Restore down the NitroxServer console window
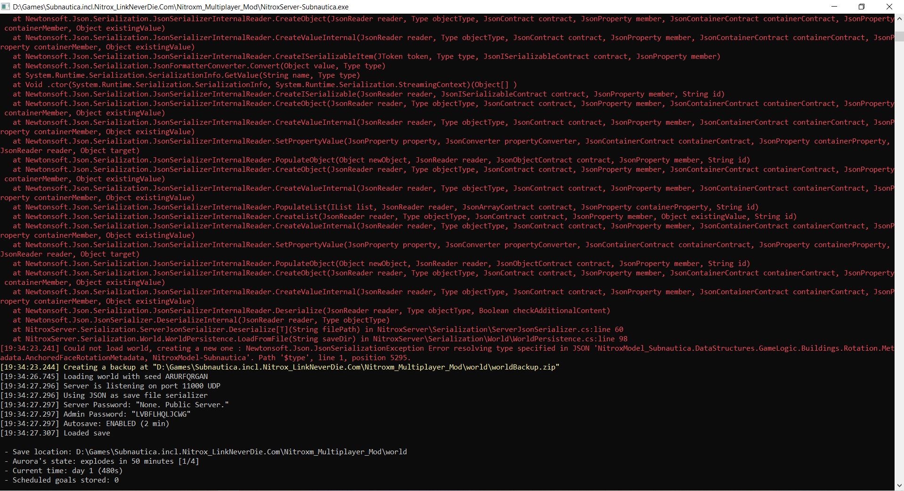Screen dimensions: 904x491 (862, 7)
